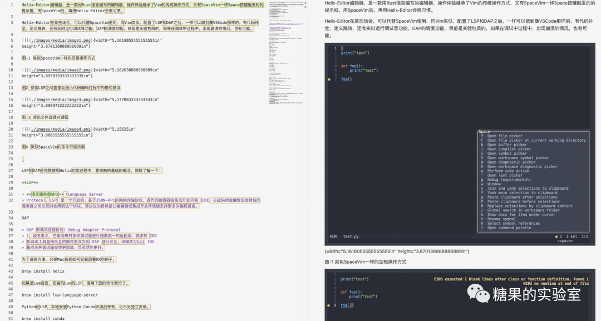Click source caption '图2 安装LSP之间直接会提示代码编辑过程中的格式错误'
This screenshot has height=321, width=601.
click(x=71, y=88)
